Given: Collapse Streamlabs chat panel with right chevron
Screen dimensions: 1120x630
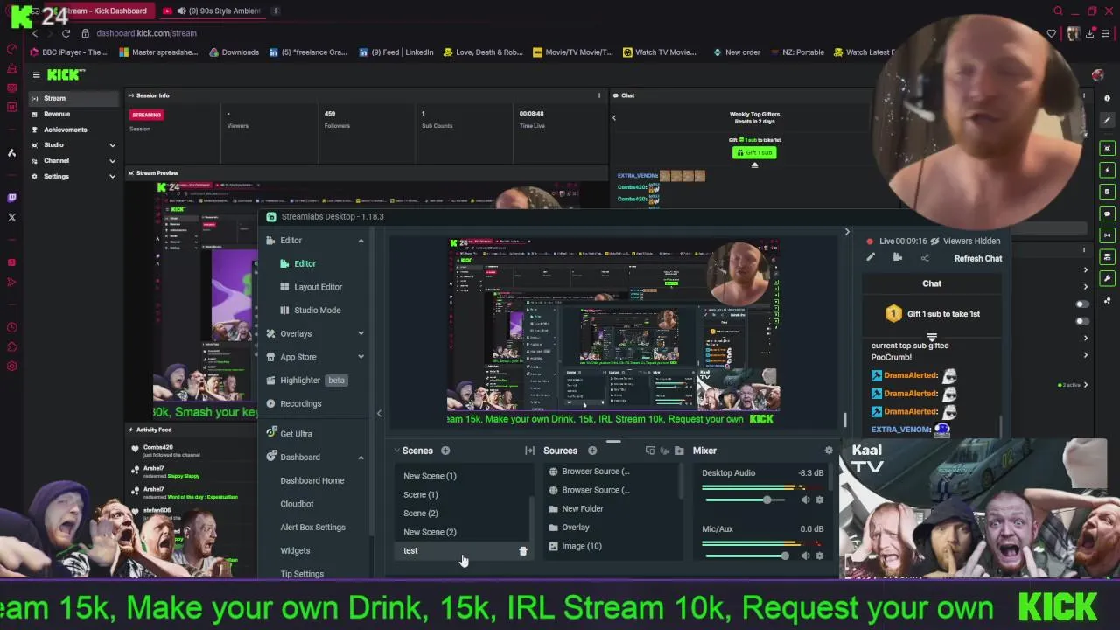Looking at the screenshot, I should (846, 232).
